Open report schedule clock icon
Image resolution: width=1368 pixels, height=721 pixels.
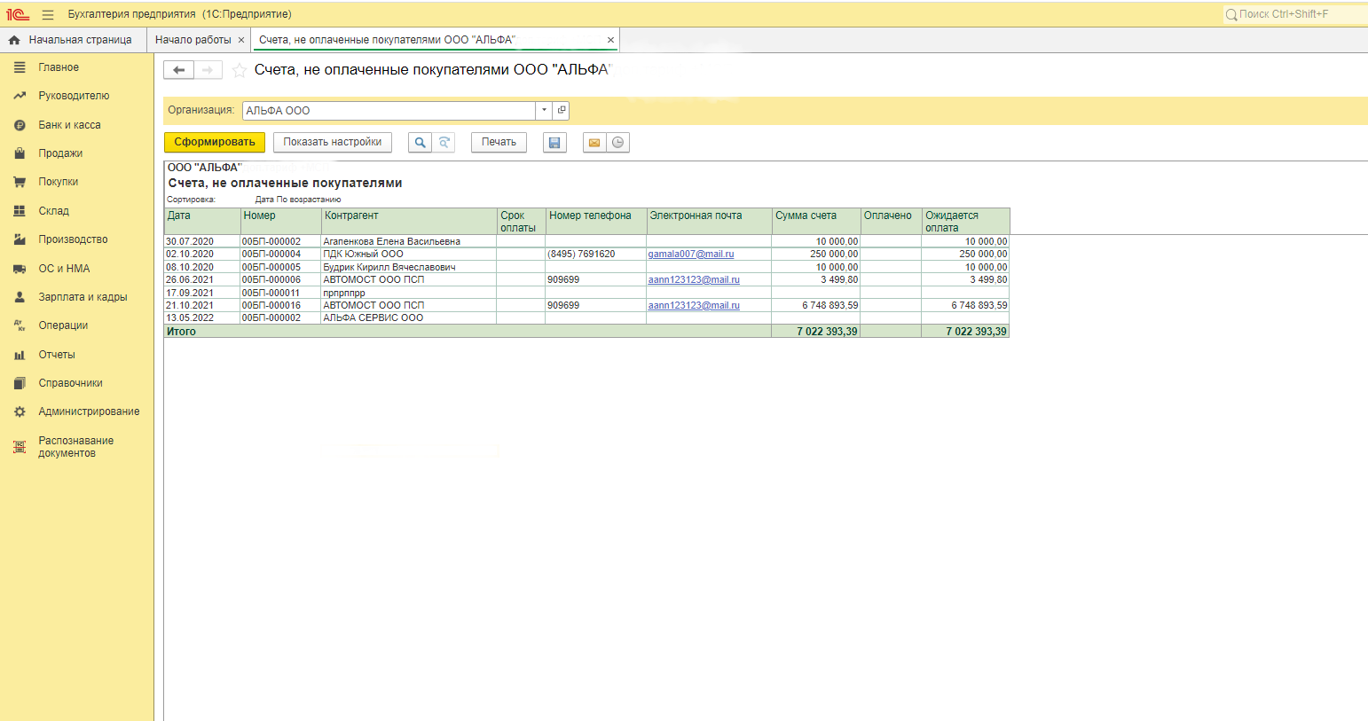(618, 142)
